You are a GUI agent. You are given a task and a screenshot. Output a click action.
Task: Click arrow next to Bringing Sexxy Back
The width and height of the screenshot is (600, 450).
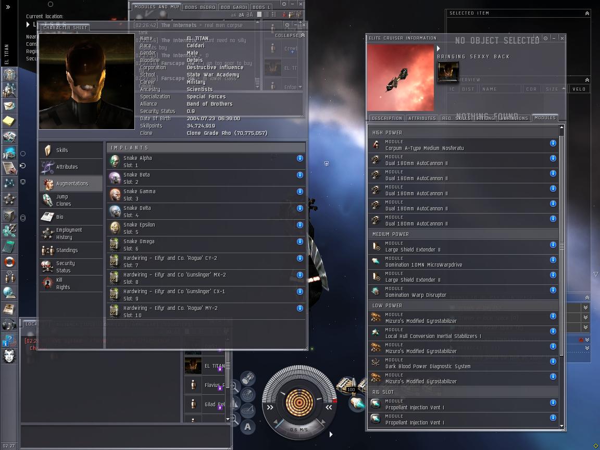439,48
